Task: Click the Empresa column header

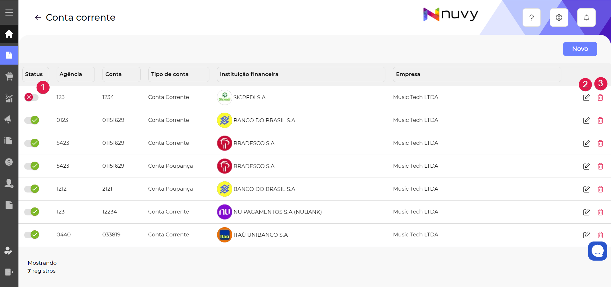Action: coord(476,74)
